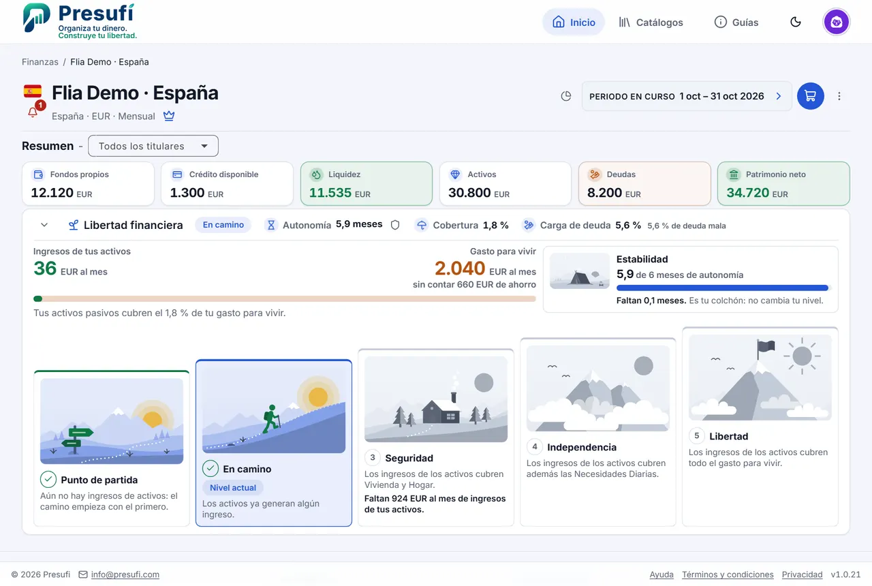Screen dimensions: 872x586
Task: Open the Deudas summary card
Action: tap(644, 184)
